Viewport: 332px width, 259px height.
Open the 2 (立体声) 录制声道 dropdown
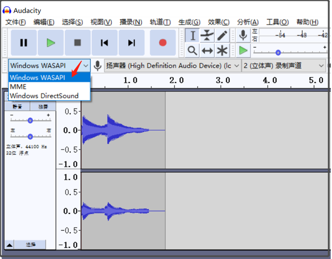(x=284, y=66)
